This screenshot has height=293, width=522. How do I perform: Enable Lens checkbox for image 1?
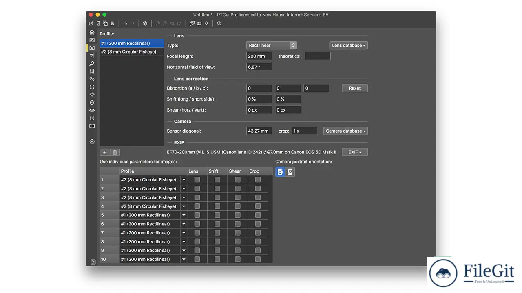197,179
